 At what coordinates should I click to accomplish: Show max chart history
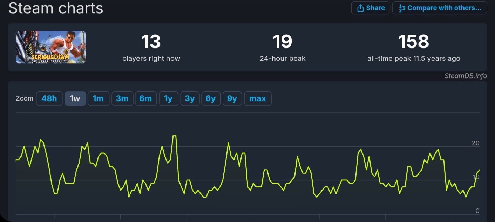(258, 98)
